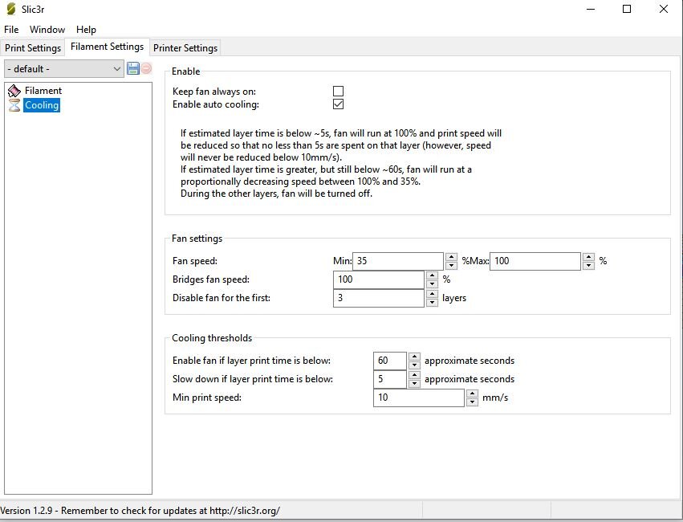The height and width of the screenshot is (522, 683).
Task: Click the Fan speed label
Action: click(195, 261)
